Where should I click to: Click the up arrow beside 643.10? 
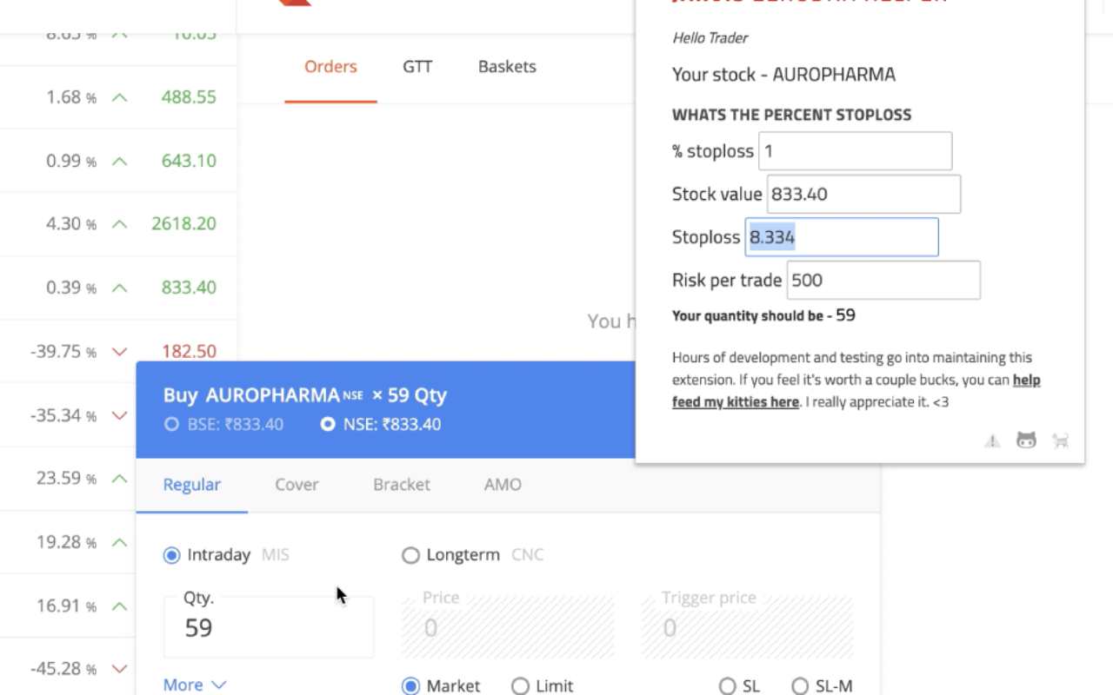[x=120, y=161]
